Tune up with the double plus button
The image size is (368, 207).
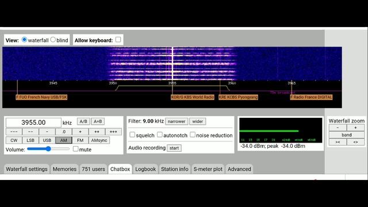coord(97,132)
